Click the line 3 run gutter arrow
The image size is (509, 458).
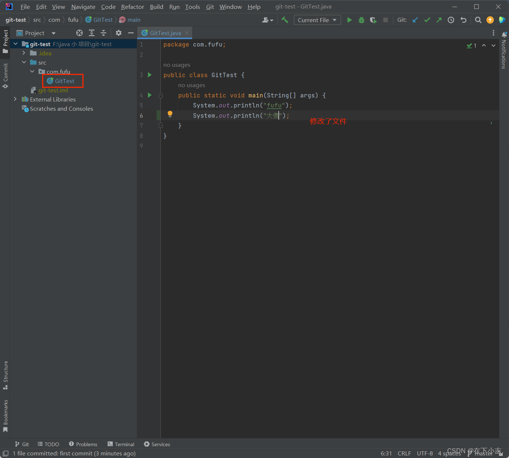[150, 75]
